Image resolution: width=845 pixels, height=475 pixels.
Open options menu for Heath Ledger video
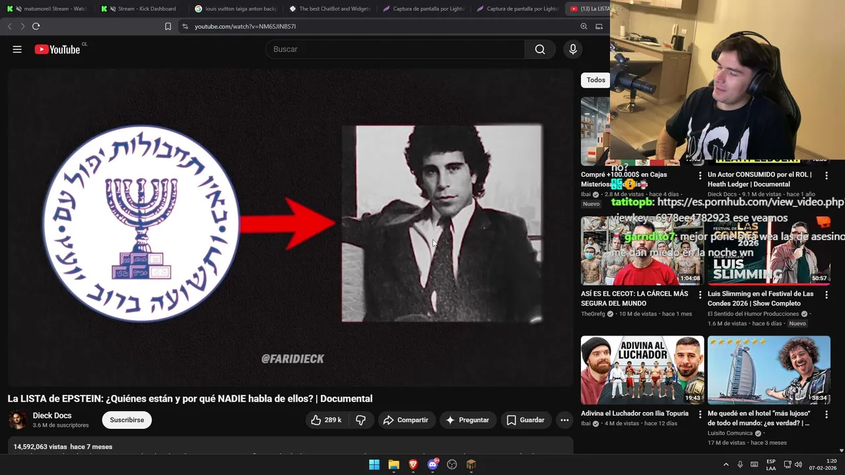(x=827, y=175)
